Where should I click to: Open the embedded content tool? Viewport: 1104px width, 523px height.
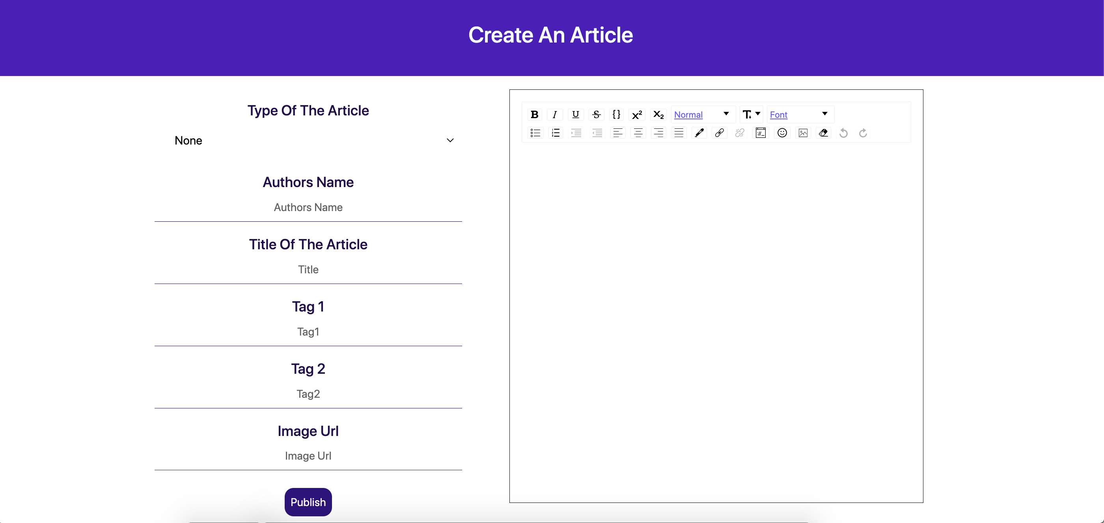761,133
